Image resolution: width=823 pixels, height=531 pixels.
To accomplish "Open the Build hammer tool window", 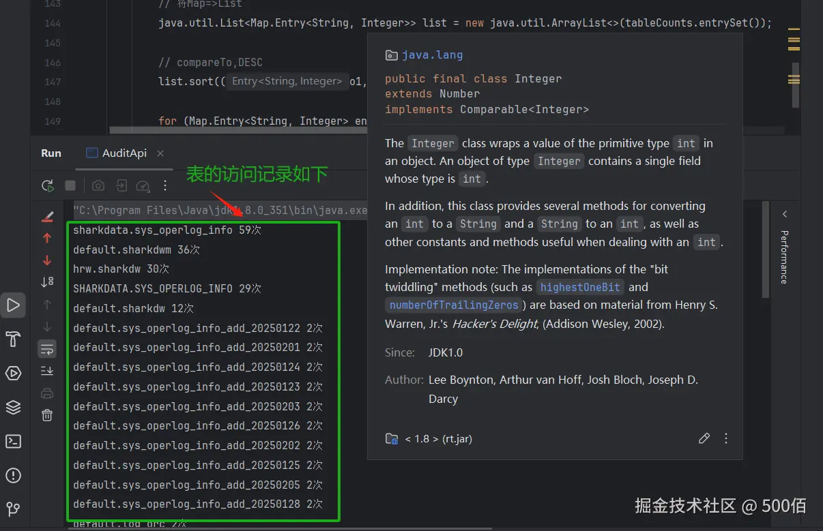I will 13,339.
